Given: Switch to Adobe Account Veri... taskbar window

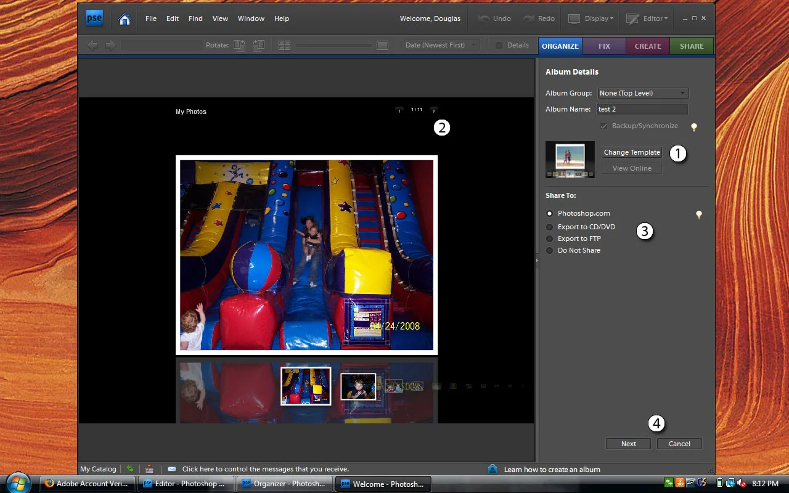Looking at the screenshot, I should click(87, 484).
